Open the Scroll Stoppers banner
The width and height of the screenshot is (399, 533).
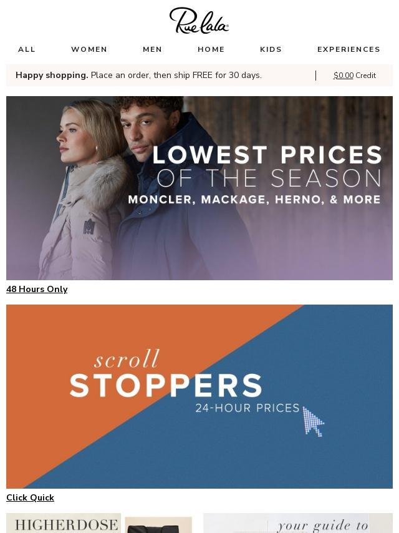[x=199, y=396]
